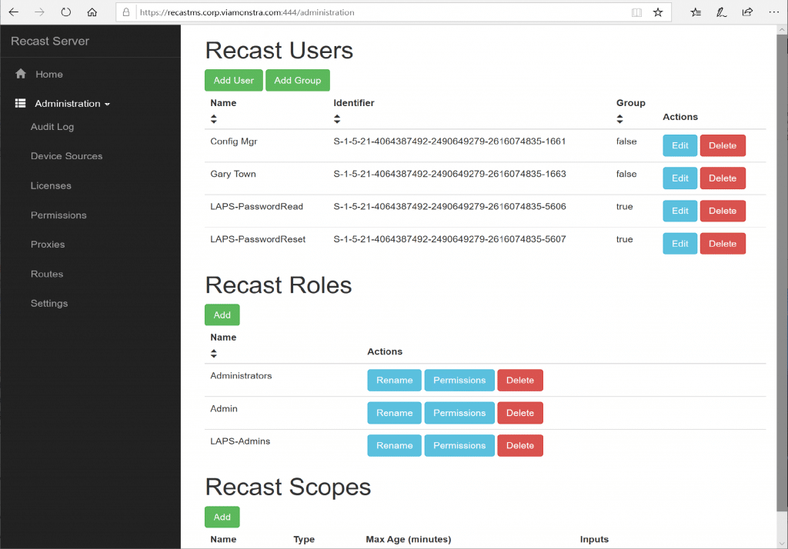Select the Gary Town name cell
The width and height of the screenshot is (788, 549).
point(233,175)
